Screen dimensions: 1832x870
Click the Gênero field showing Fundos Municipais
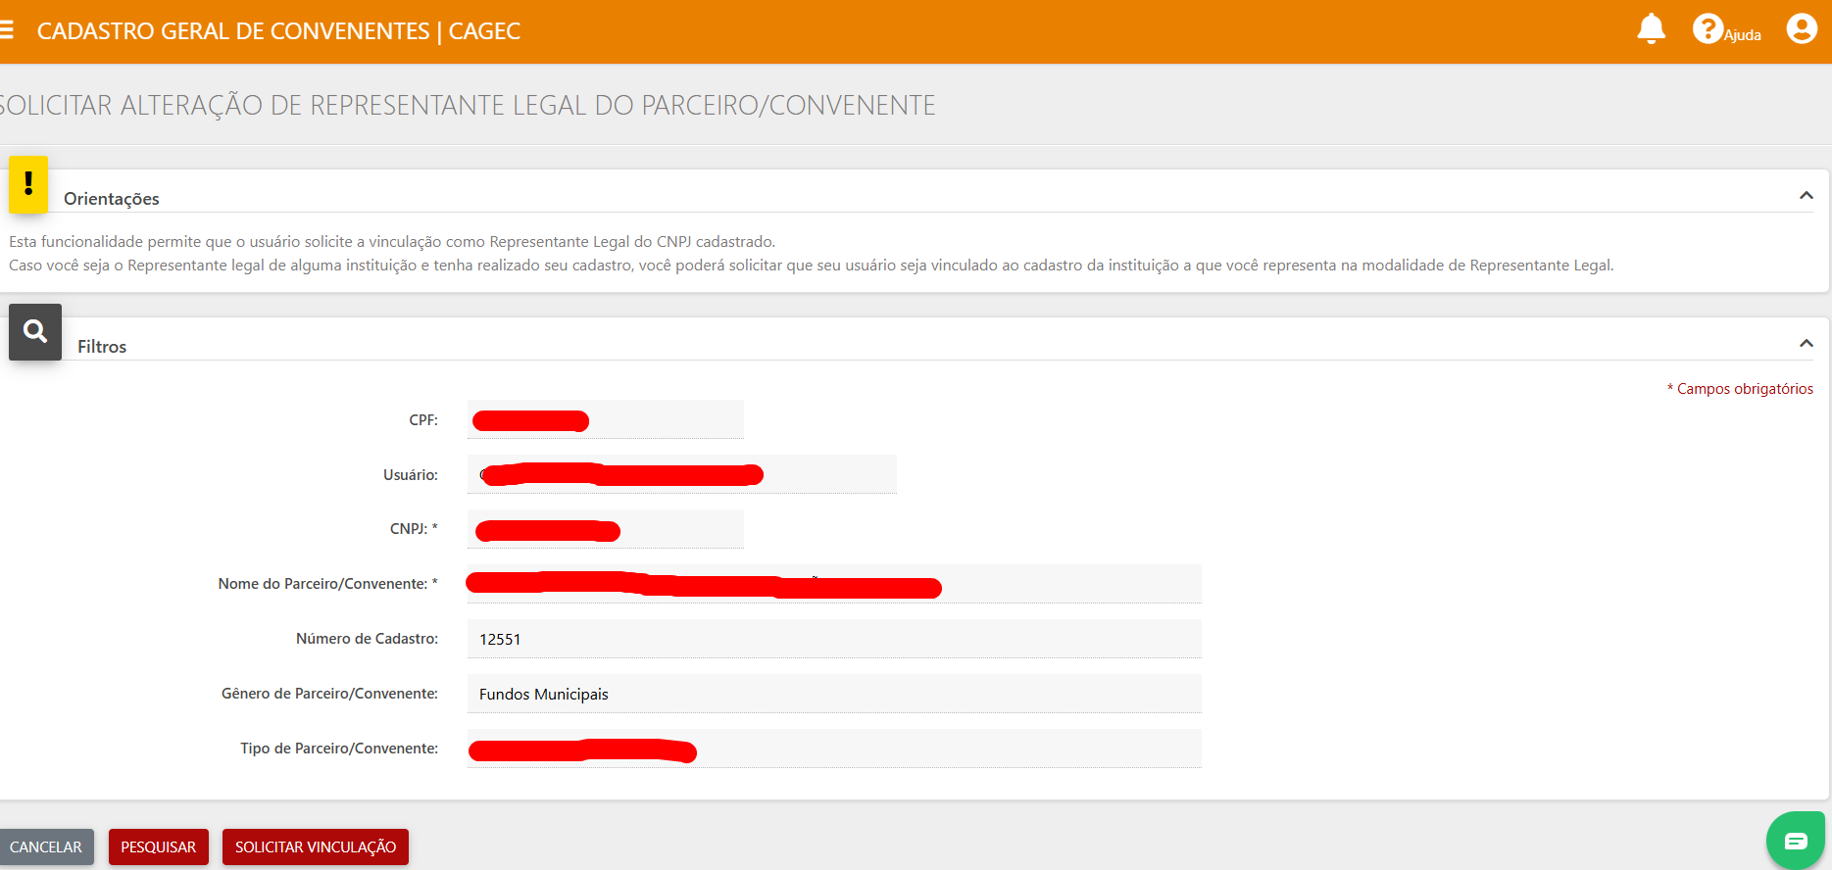(x=833, y=694)
